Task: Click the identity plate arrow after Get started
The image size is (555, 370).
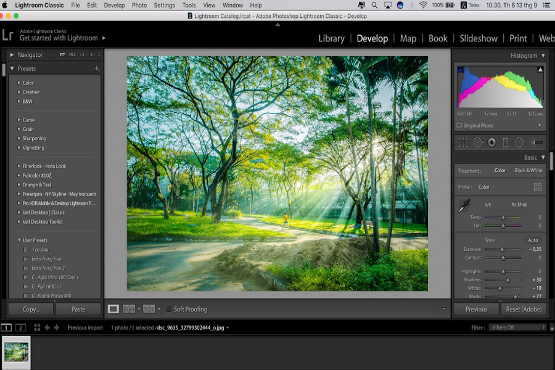Action: point(104,38)
